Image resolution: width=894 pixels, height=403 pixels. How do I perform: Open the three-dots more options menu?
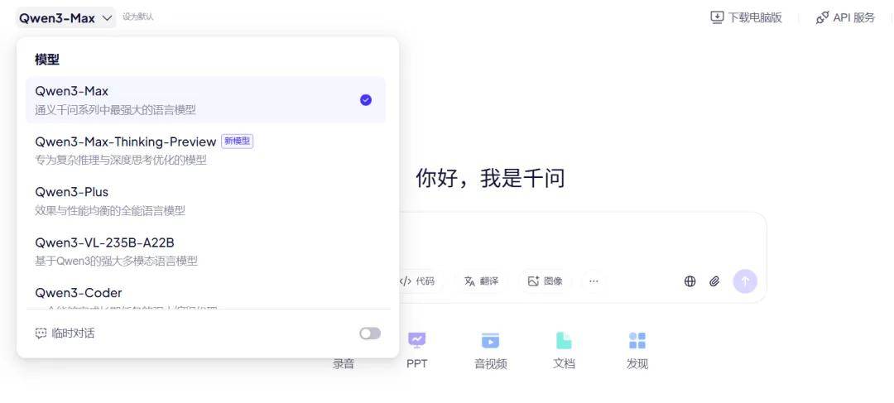click(594, 281)
